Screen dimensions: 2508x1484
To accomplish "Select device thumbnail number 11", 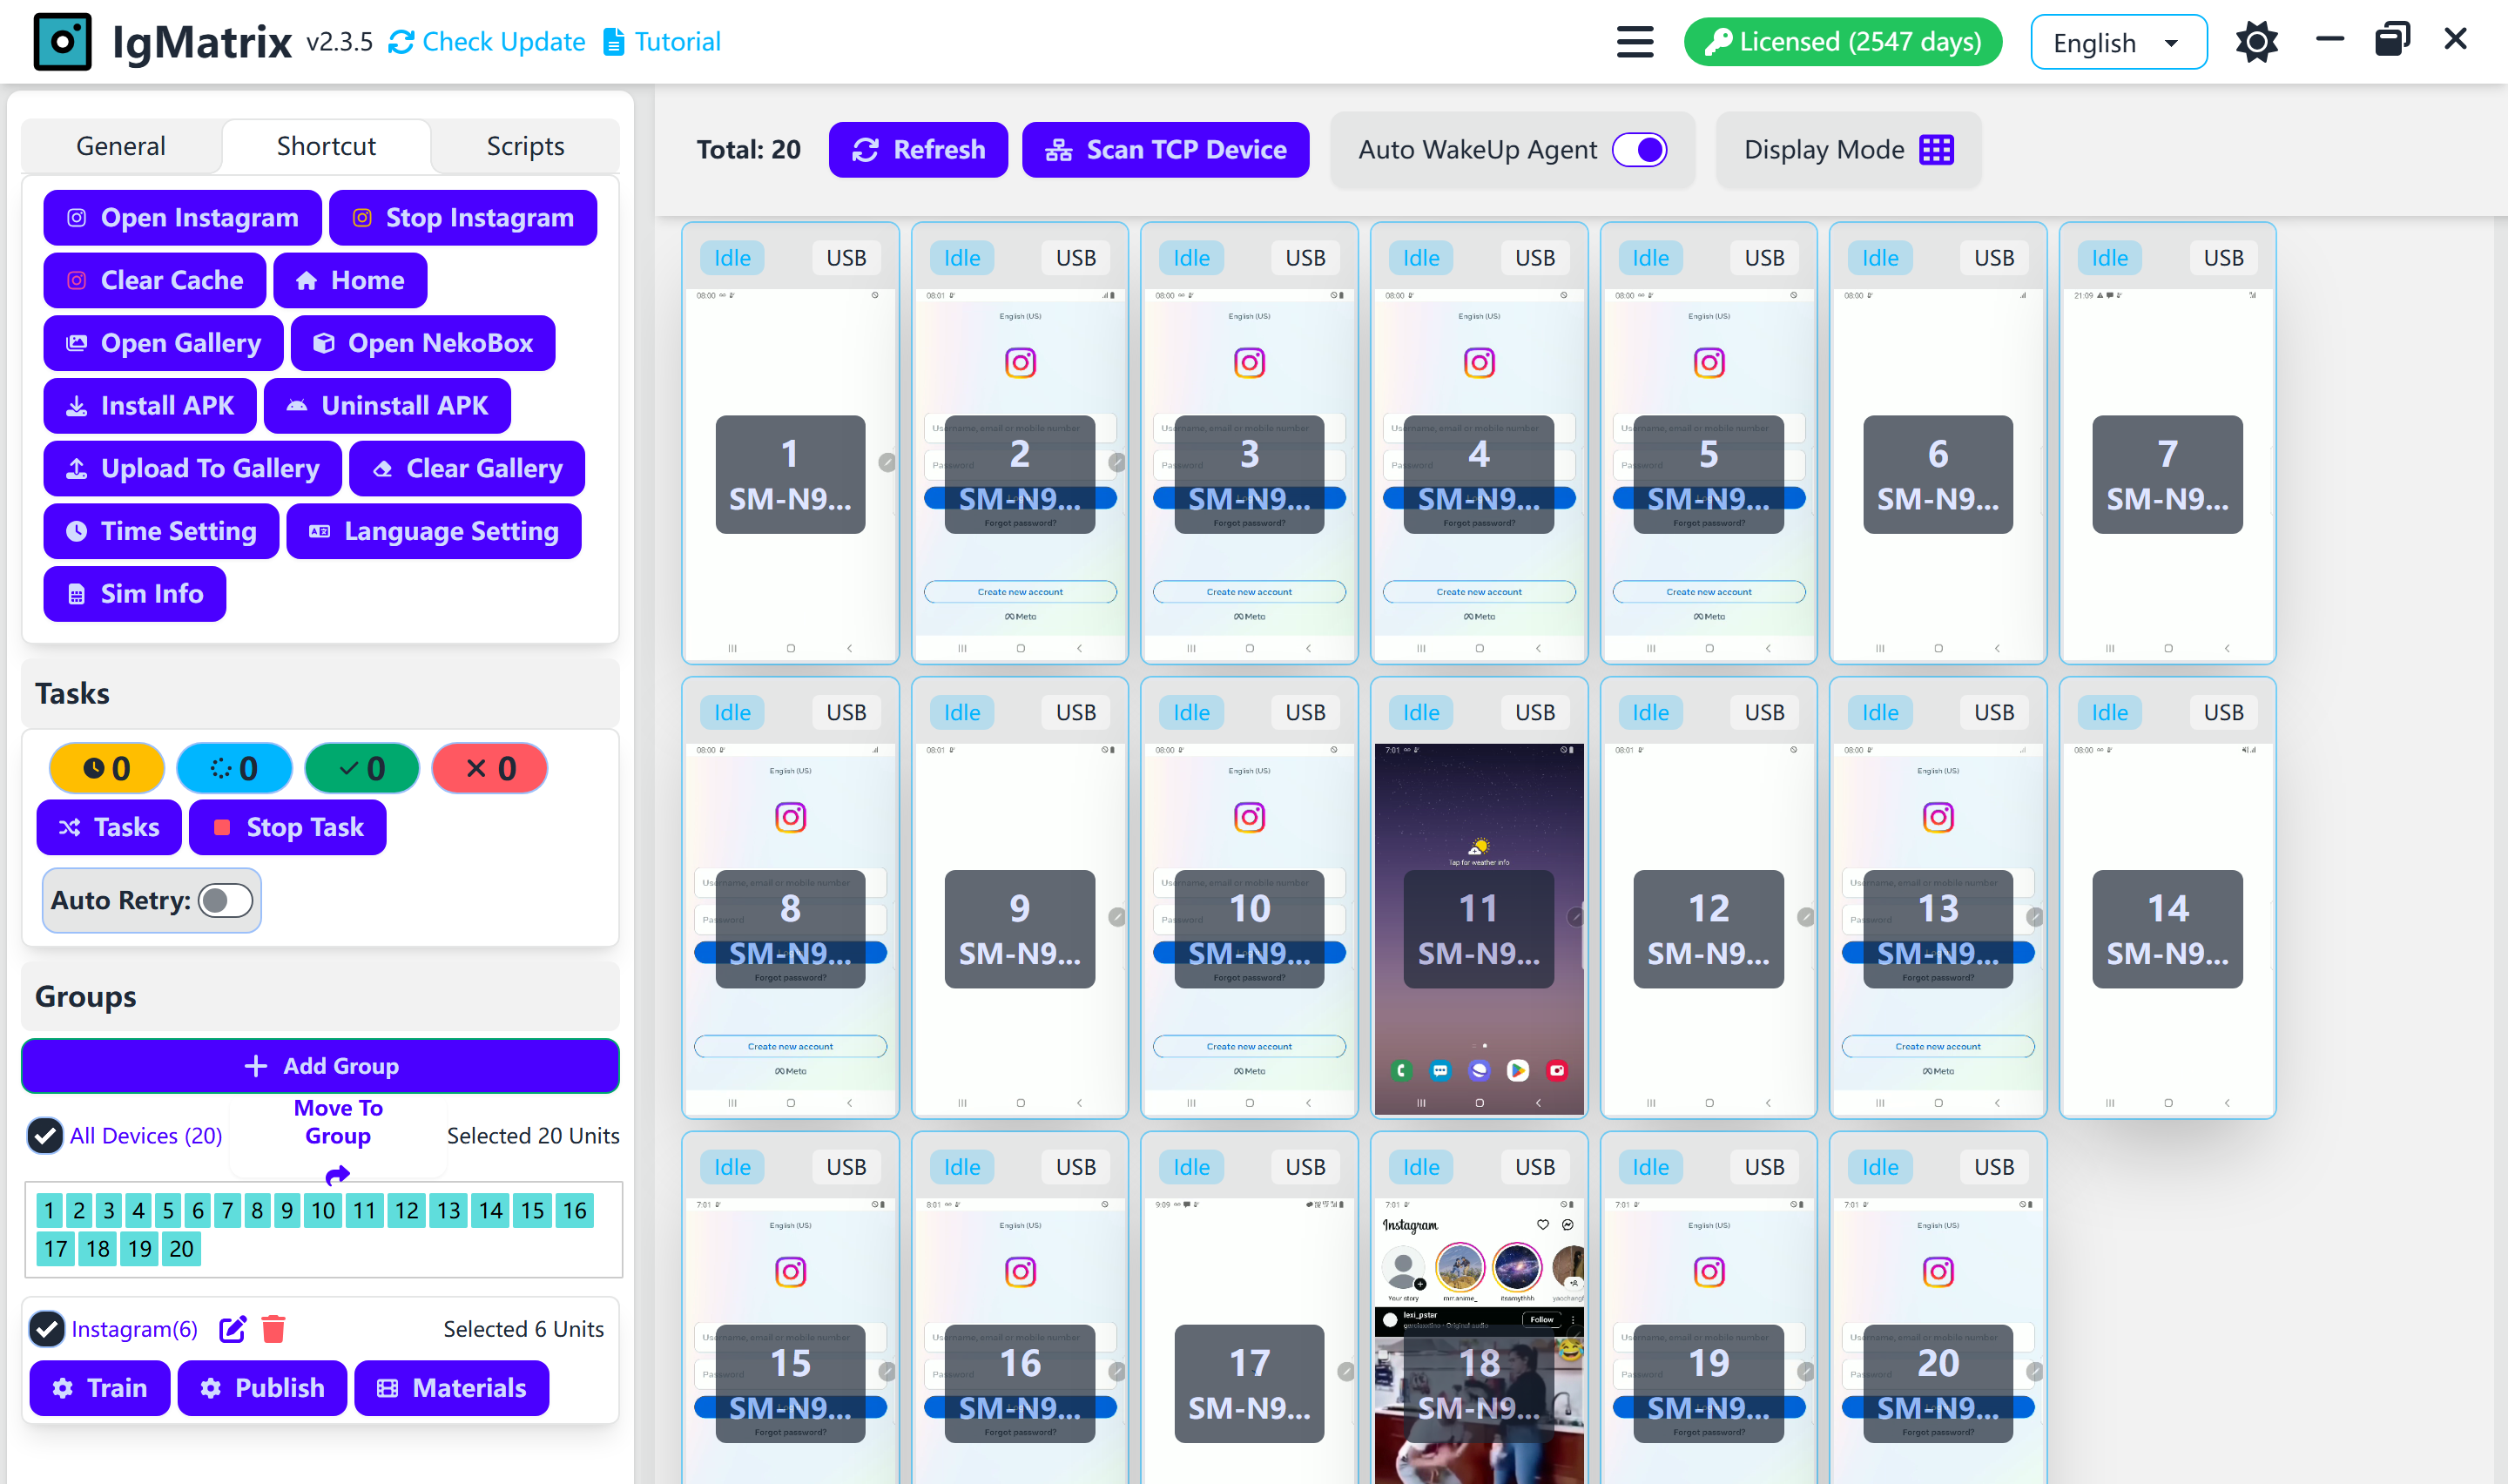I will coord(1479,928).
